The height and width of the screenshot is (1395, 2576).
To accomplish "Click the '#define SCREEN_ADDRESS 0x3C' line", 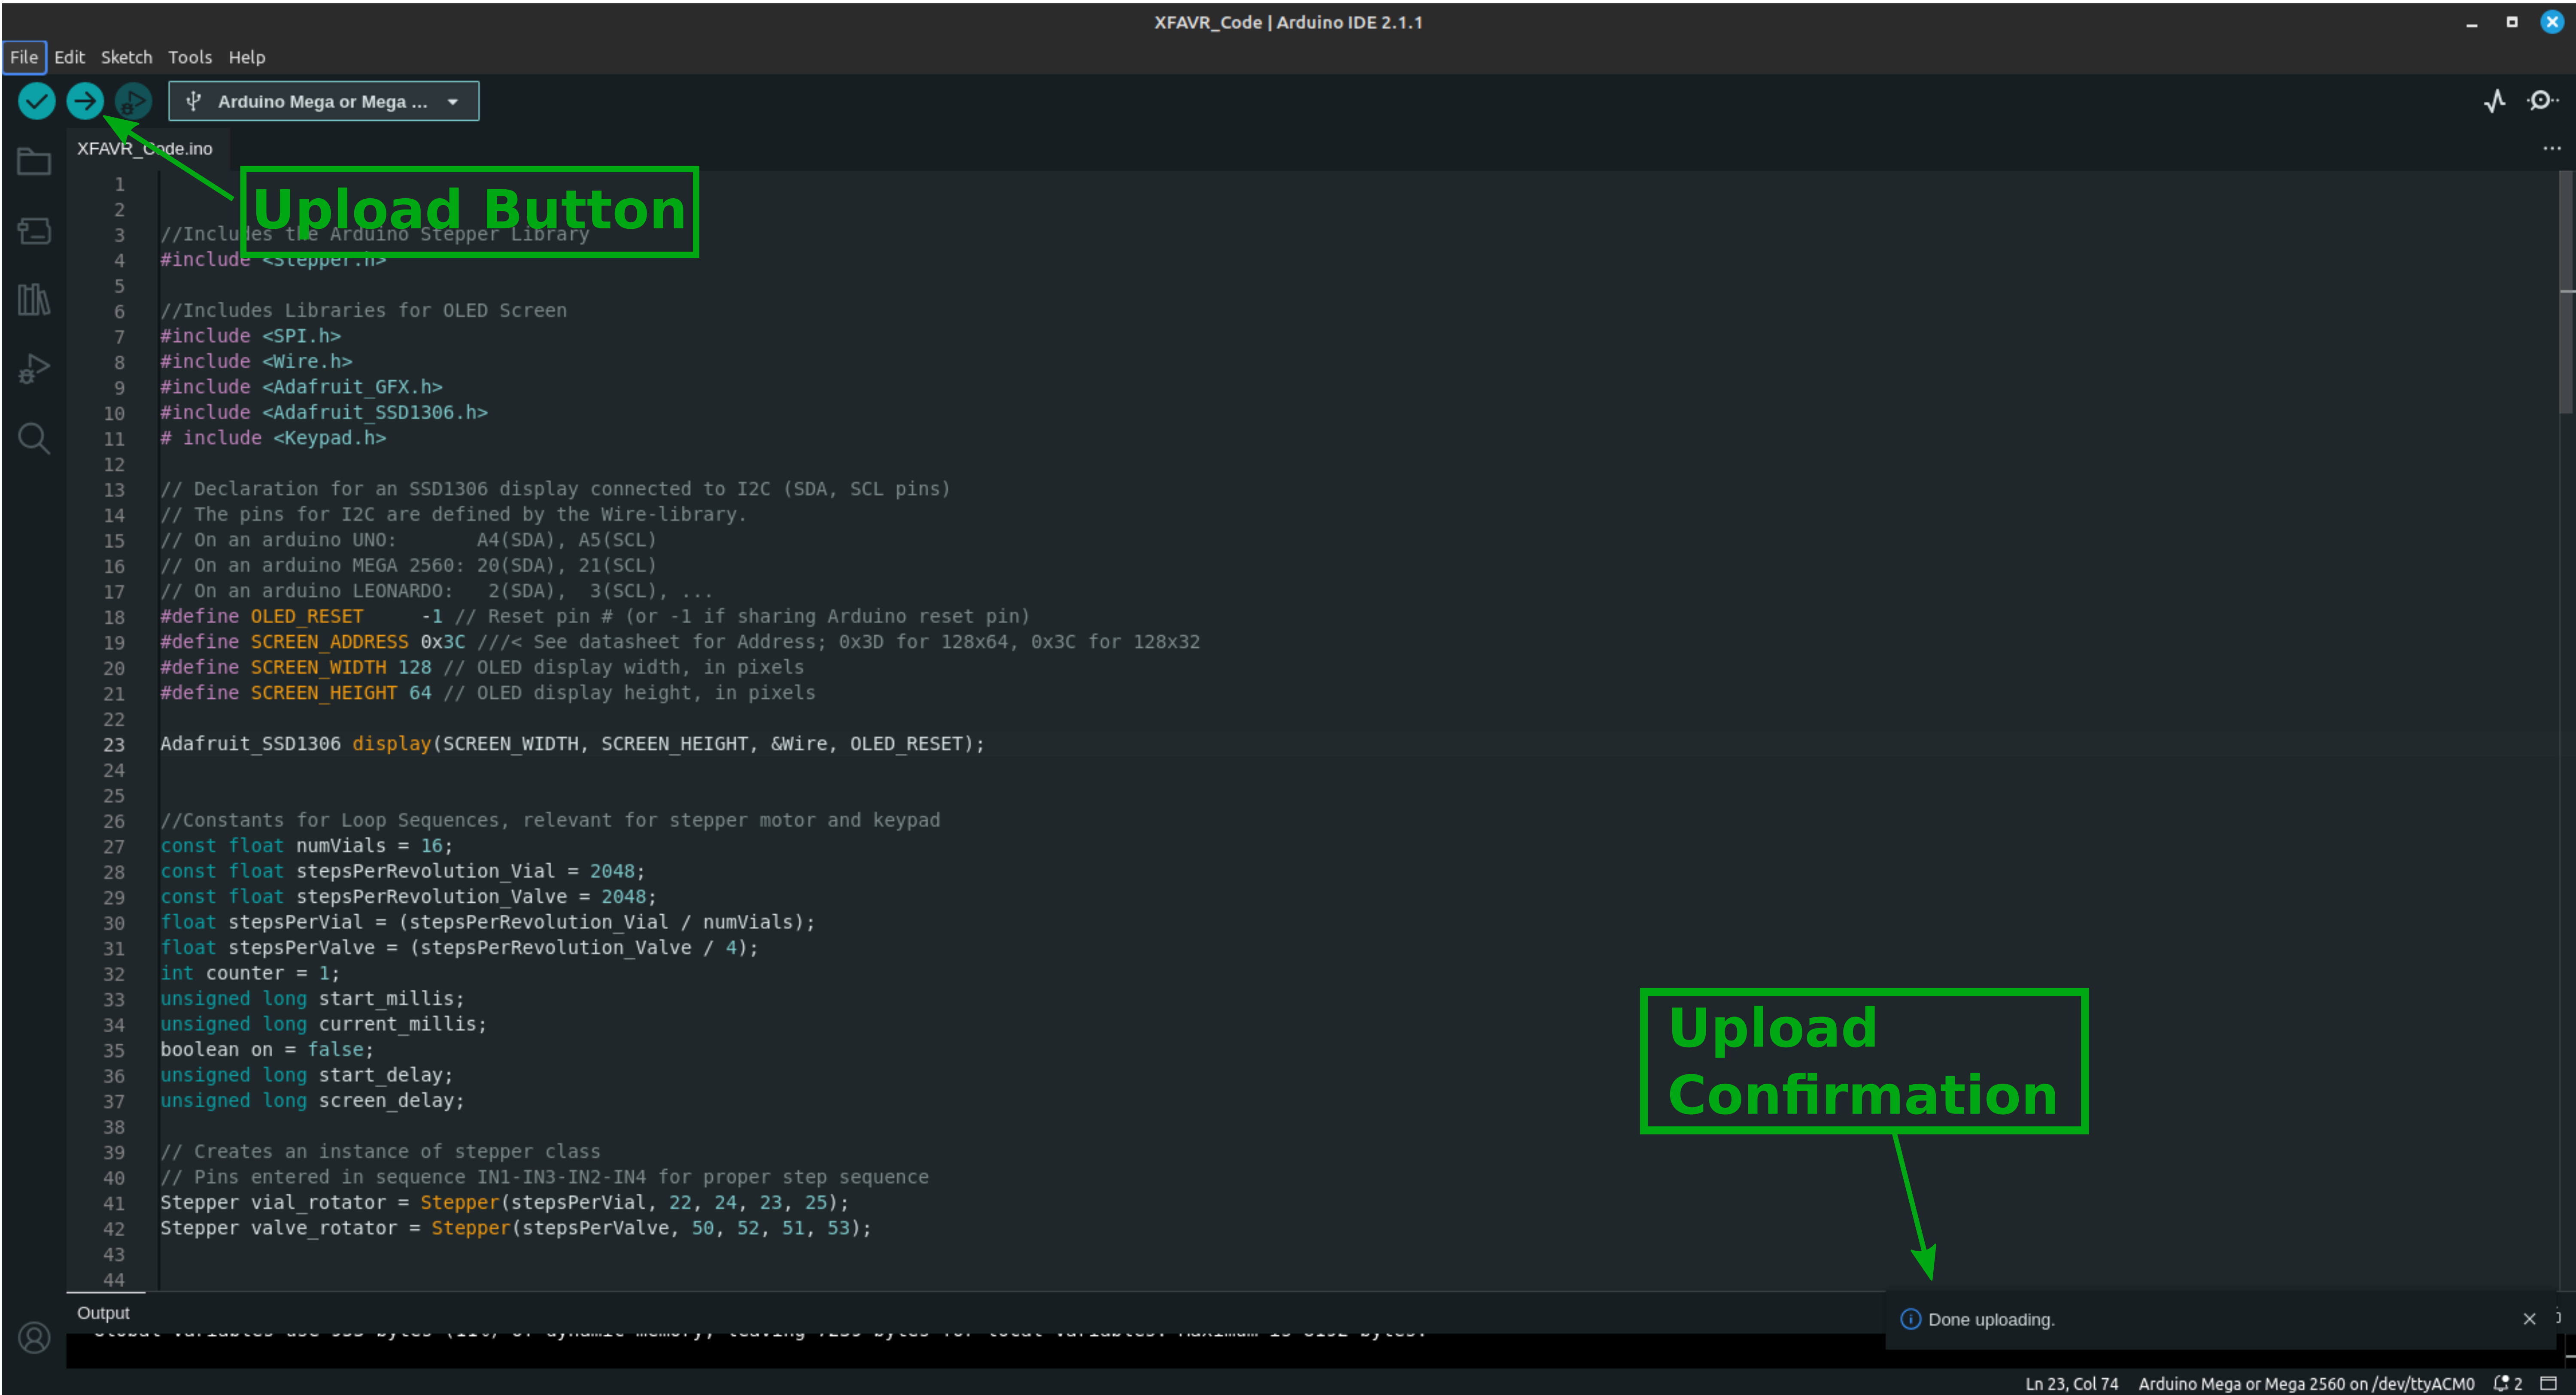I will tap(680, 642).
